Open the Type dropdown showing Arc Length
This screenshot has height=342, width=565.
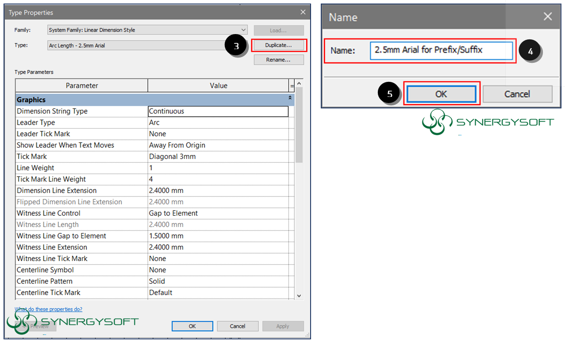[137, 45]
